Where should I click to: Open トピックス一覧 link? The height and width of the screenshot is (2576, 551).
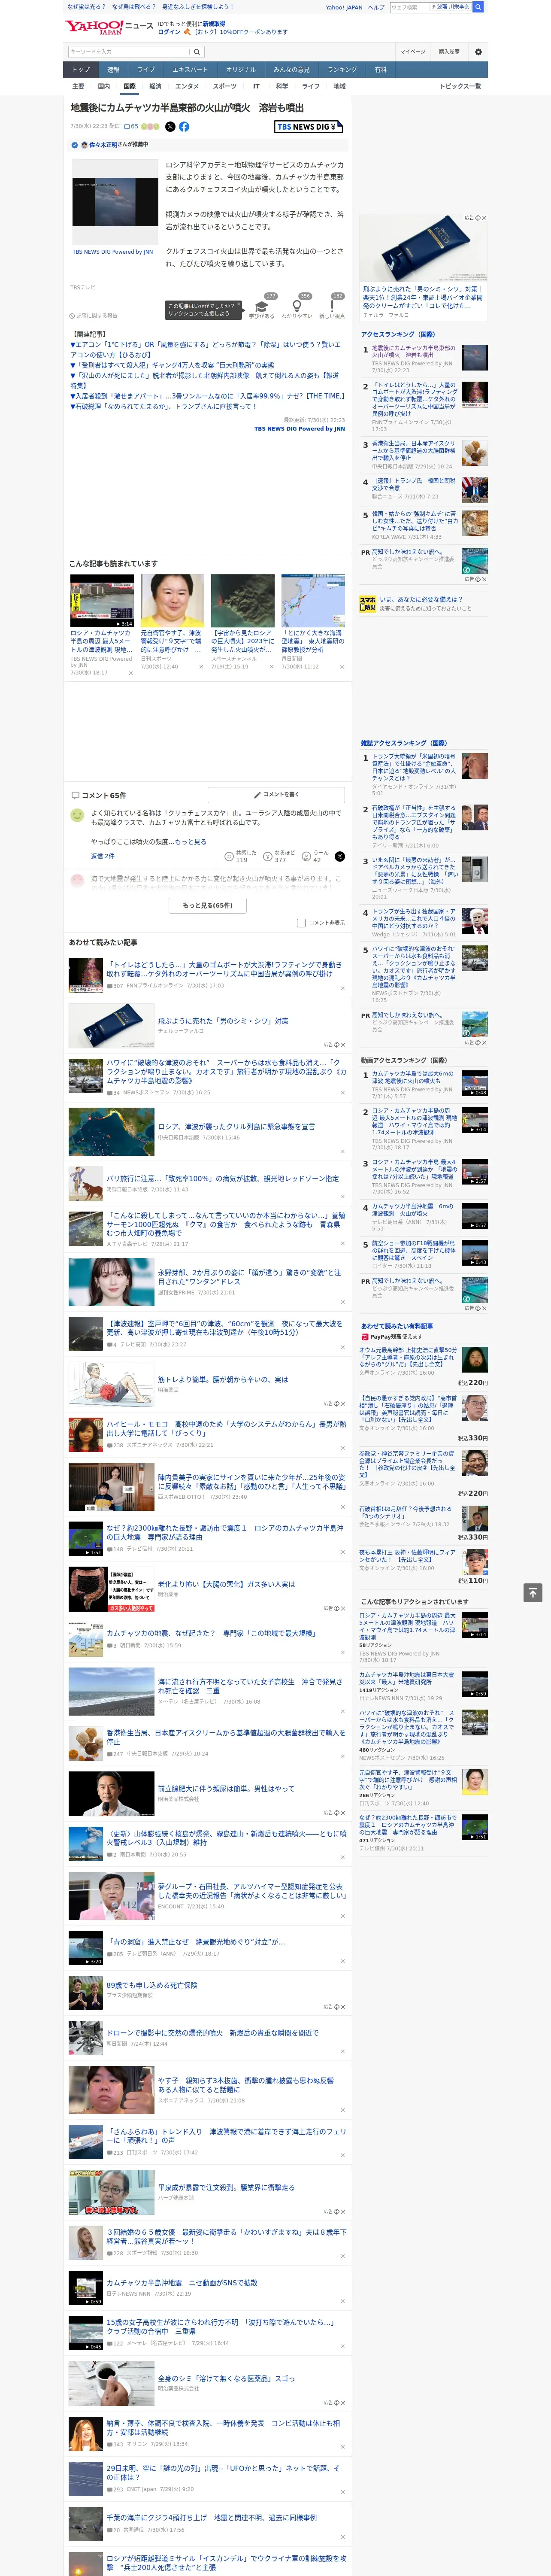[460, 86]
